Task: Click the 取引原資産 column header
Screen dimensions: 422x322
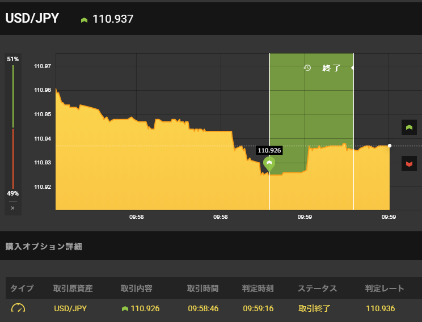Action: [x=73, y=289]
